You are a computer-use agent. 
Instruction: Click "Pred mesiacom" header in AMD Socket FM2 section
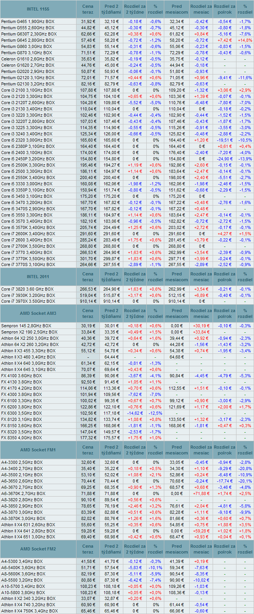177,549
